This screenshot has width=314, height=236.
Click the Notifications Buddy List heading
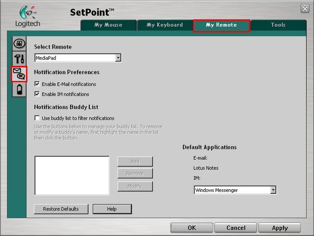(x=66, y=107)
